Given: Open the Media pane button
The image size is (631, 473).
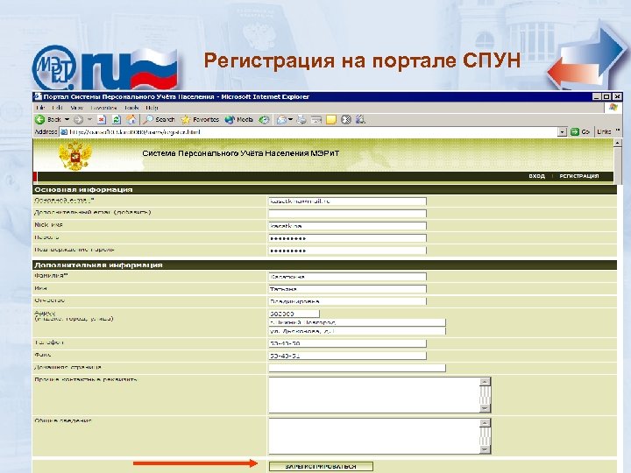Looking at the screenshot, I should point(239,119).
